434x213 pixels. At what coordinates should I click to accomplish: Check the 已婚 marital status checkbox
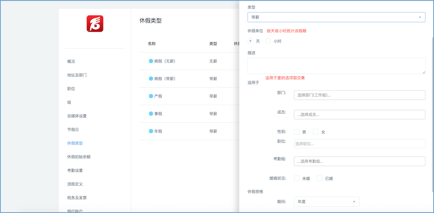pyautogui.click(x=320, y=178)
